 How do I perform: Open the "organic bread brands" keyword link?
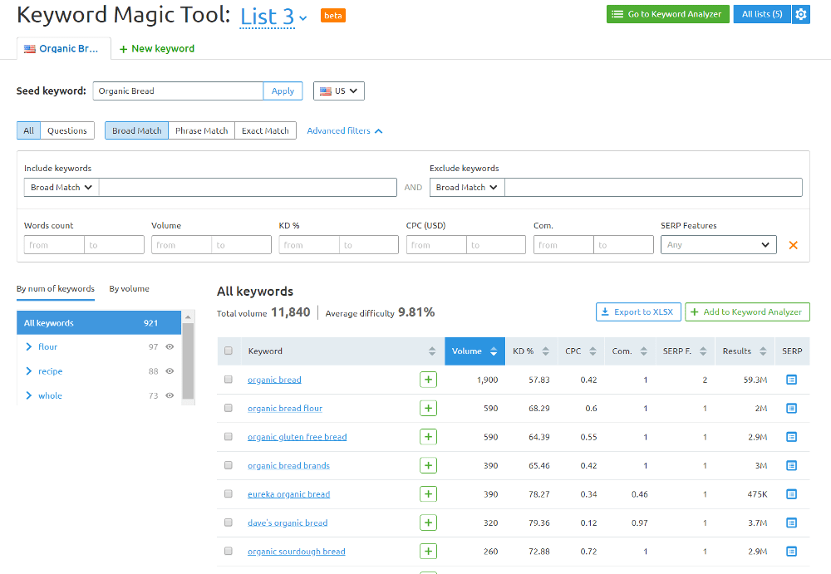pos(288,465)
